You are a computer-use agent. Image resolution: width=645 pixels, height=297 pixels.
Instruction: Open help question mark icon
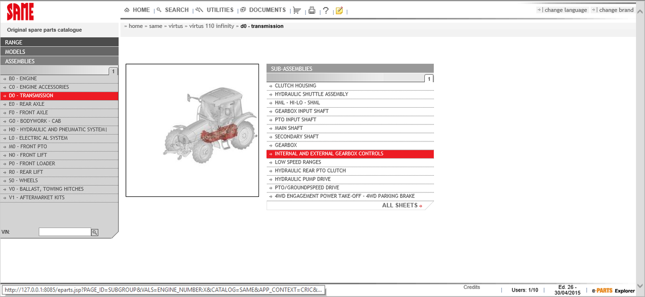pyautogui.click(x=326, y=10)
